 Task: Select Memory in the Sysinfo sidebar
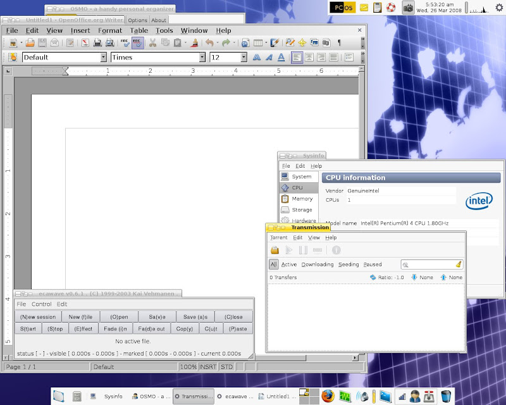[x=302, y=199]
